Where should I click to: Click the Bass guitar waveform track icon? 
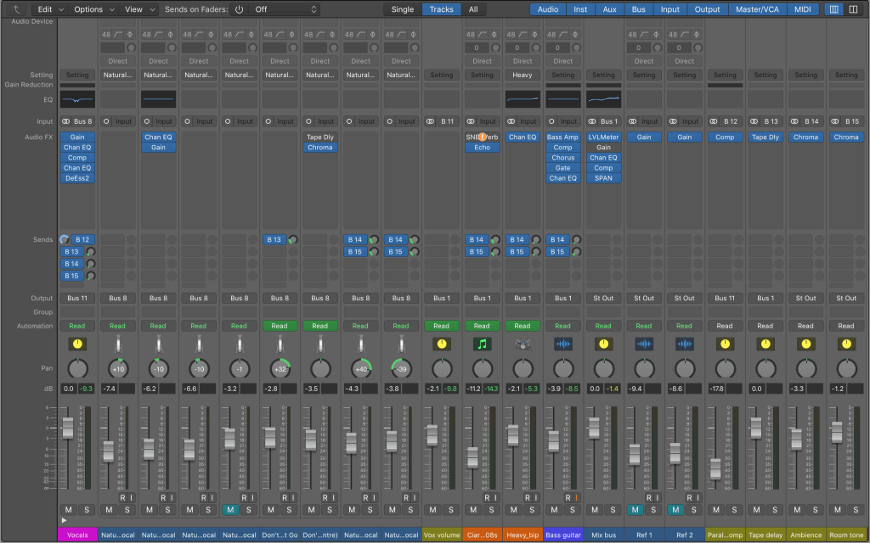pos(562,344)
